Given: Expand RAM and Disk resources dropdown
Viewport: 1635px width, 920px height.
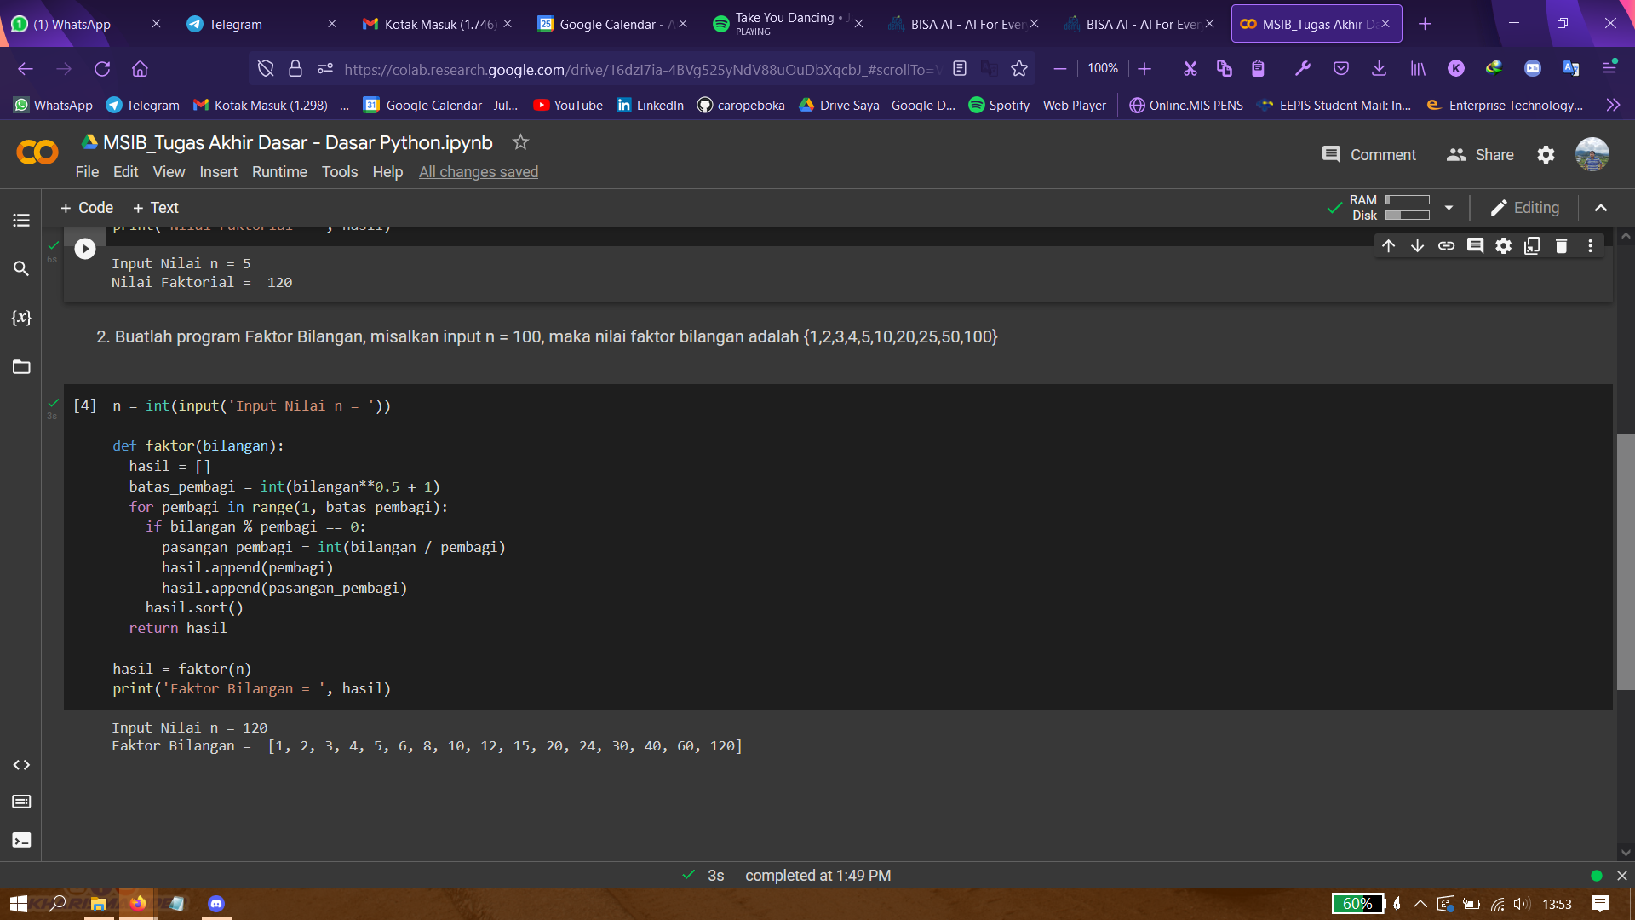Looking at the screenshot, I should tap(1449, 208).
